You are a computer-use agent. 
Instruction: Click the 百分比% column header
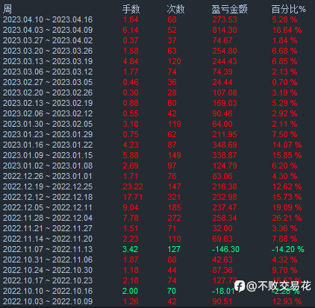289,10
